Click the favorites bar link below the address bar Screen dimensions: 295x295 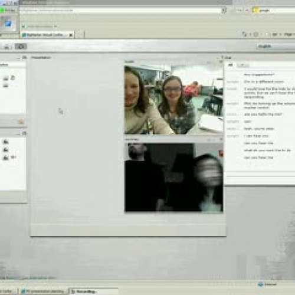pyautogui.click(x=40, y=27)
